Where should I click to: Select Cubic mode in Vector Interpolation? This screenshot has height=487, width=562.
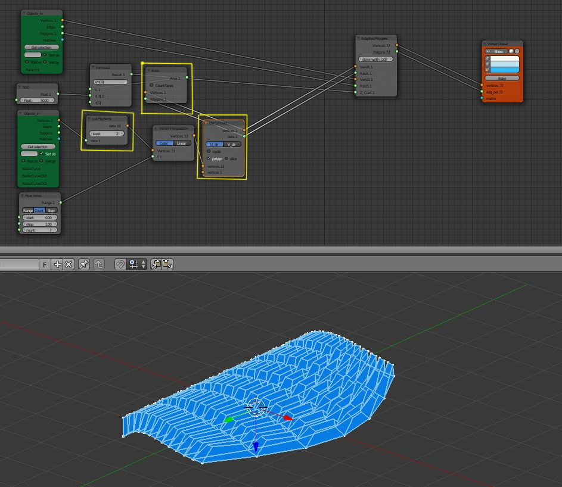pyautogui.click(x=164, y=143)
